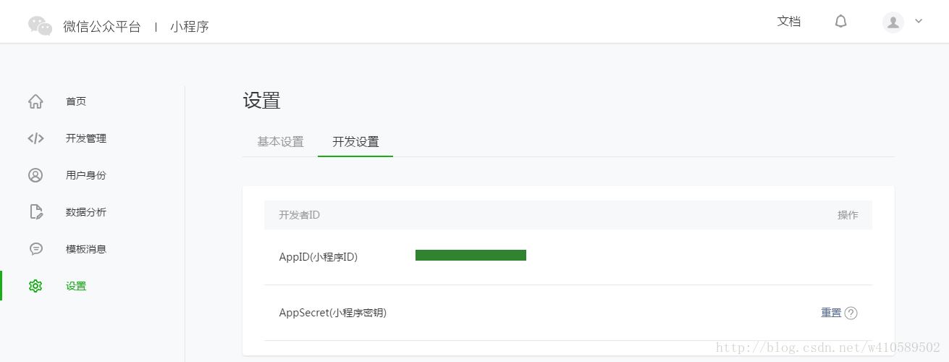Click the home icon in sidebar

35,101
